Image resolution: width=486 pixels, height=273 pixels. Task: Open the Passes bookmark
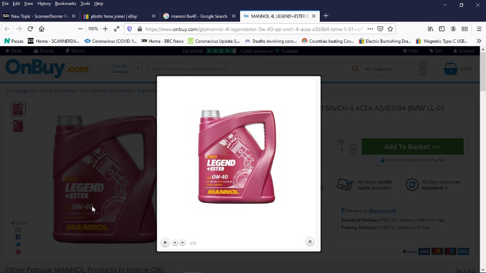tap(14, 41)
